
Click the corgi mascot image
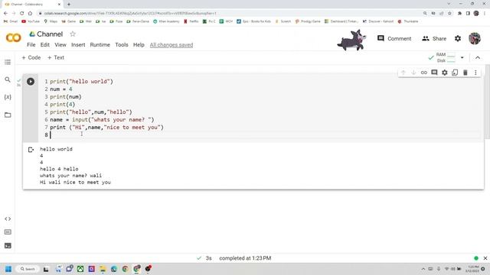tap(352, 40)
